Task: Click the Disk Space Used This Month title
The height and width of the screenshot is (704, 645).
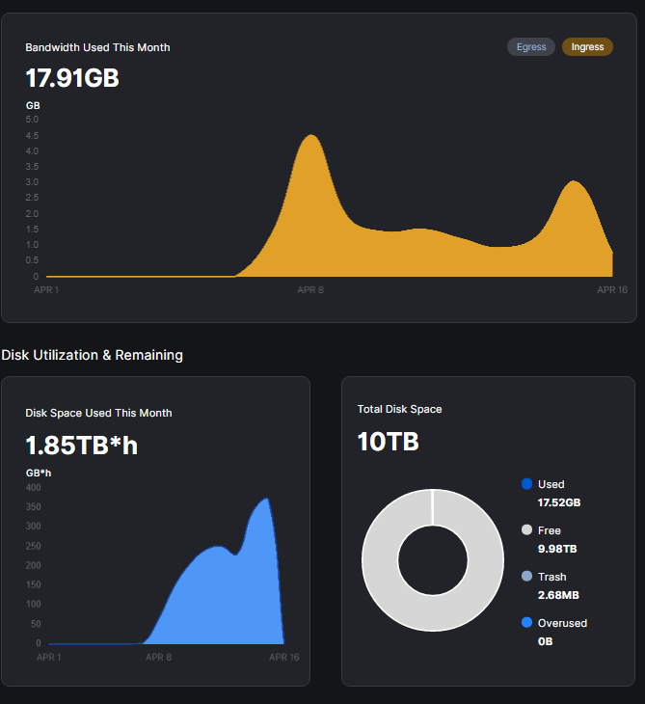Action: [98, 413]
